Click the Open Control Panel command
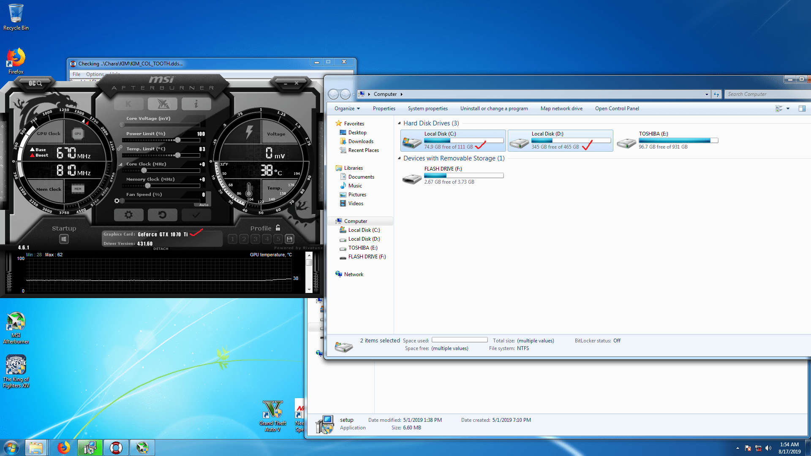The image size is (811, 456). click(617, 109)
